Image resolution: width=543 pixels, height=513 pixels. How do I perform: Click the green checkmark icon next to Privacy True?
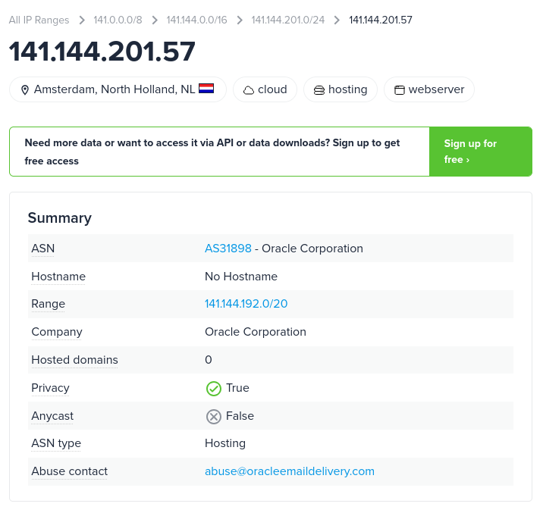(x=214, y=389)
